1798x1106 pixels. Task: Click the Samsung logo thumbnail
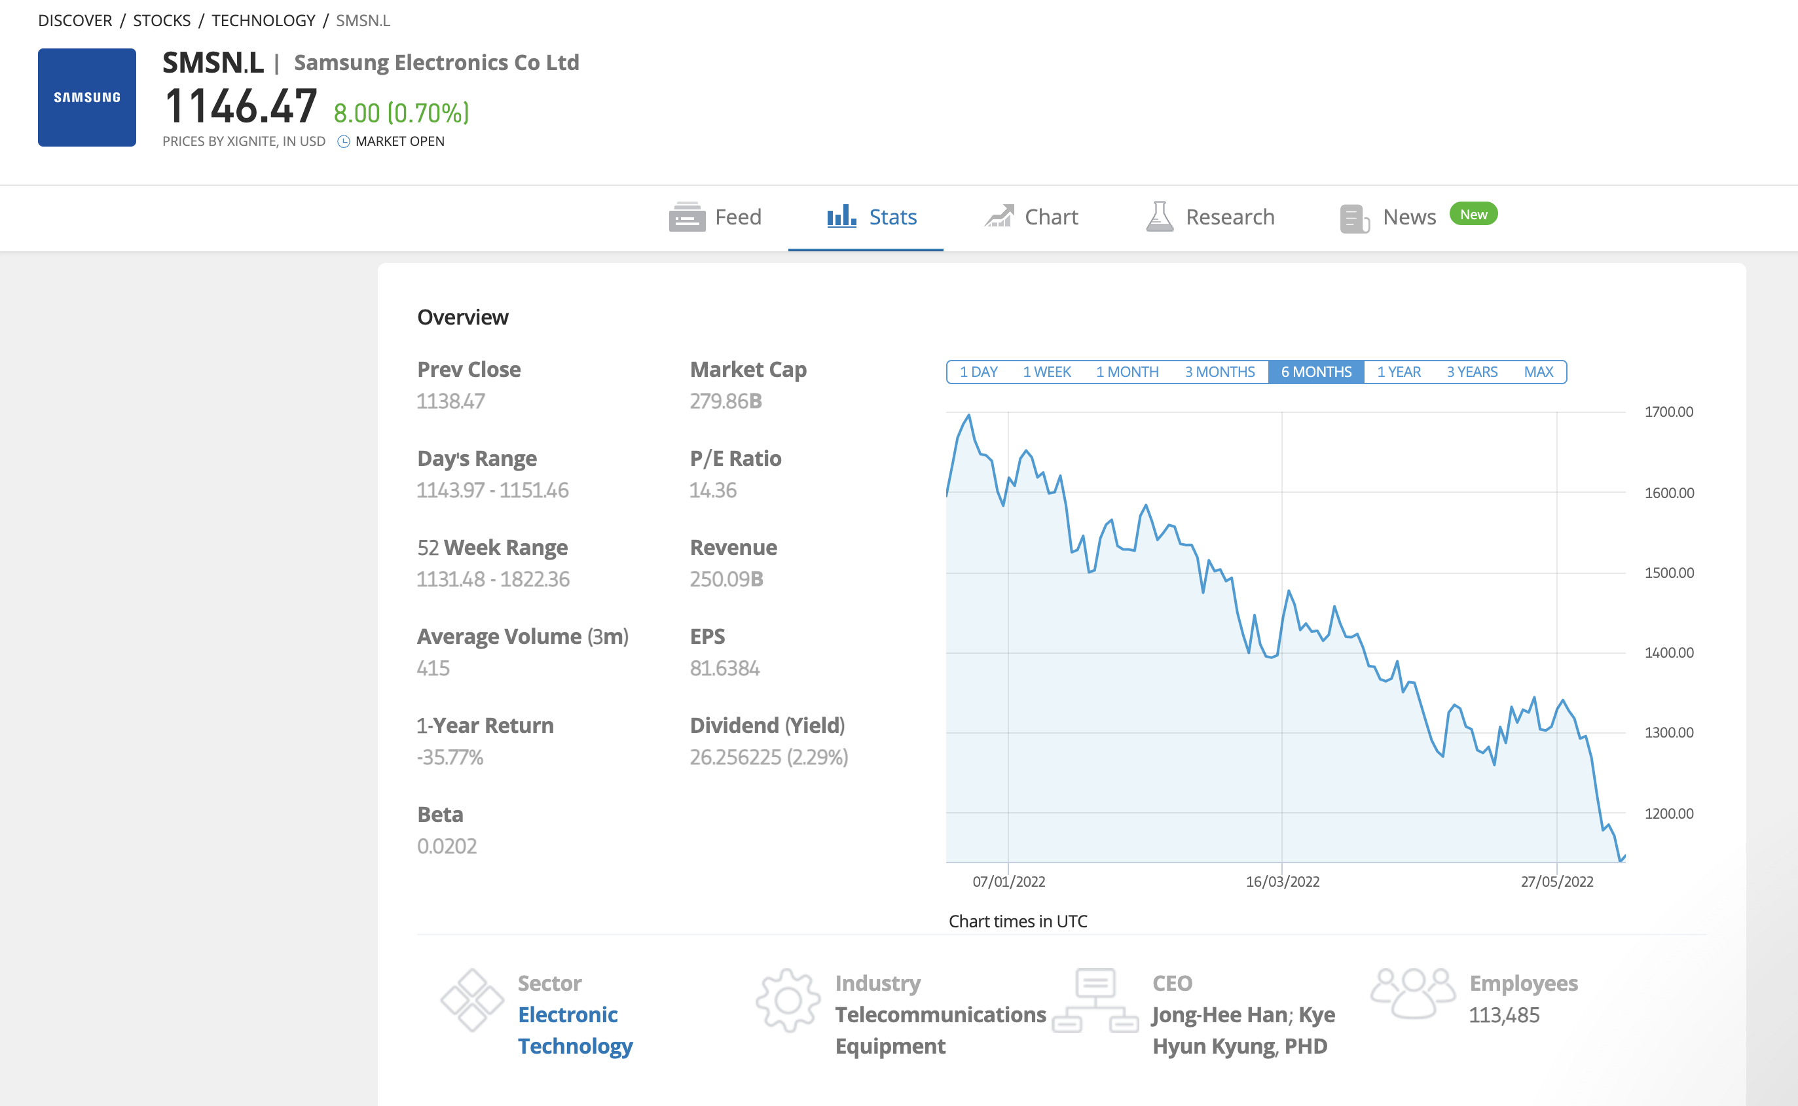(87, 98)
